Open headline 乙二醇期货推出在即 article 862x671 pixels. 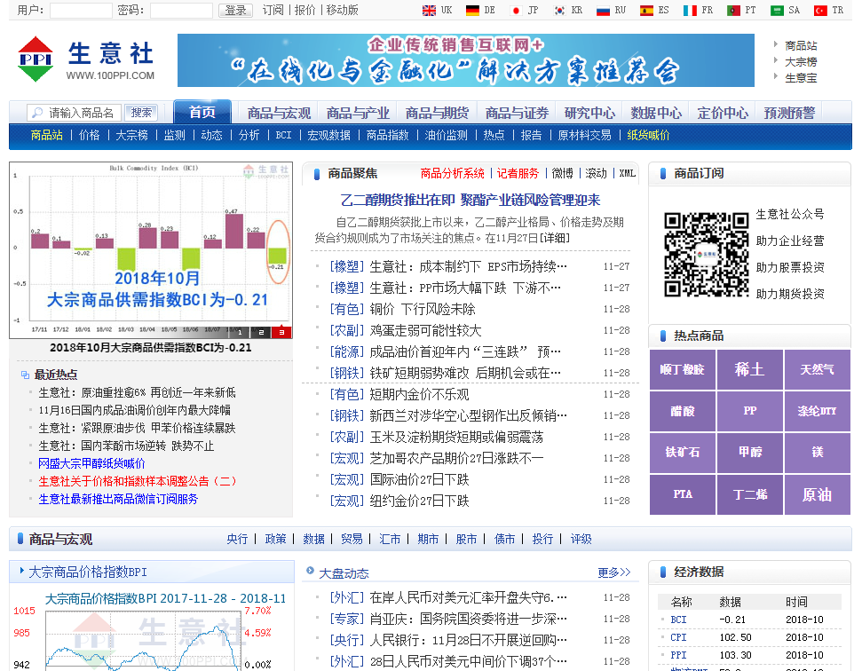point(470,200)
